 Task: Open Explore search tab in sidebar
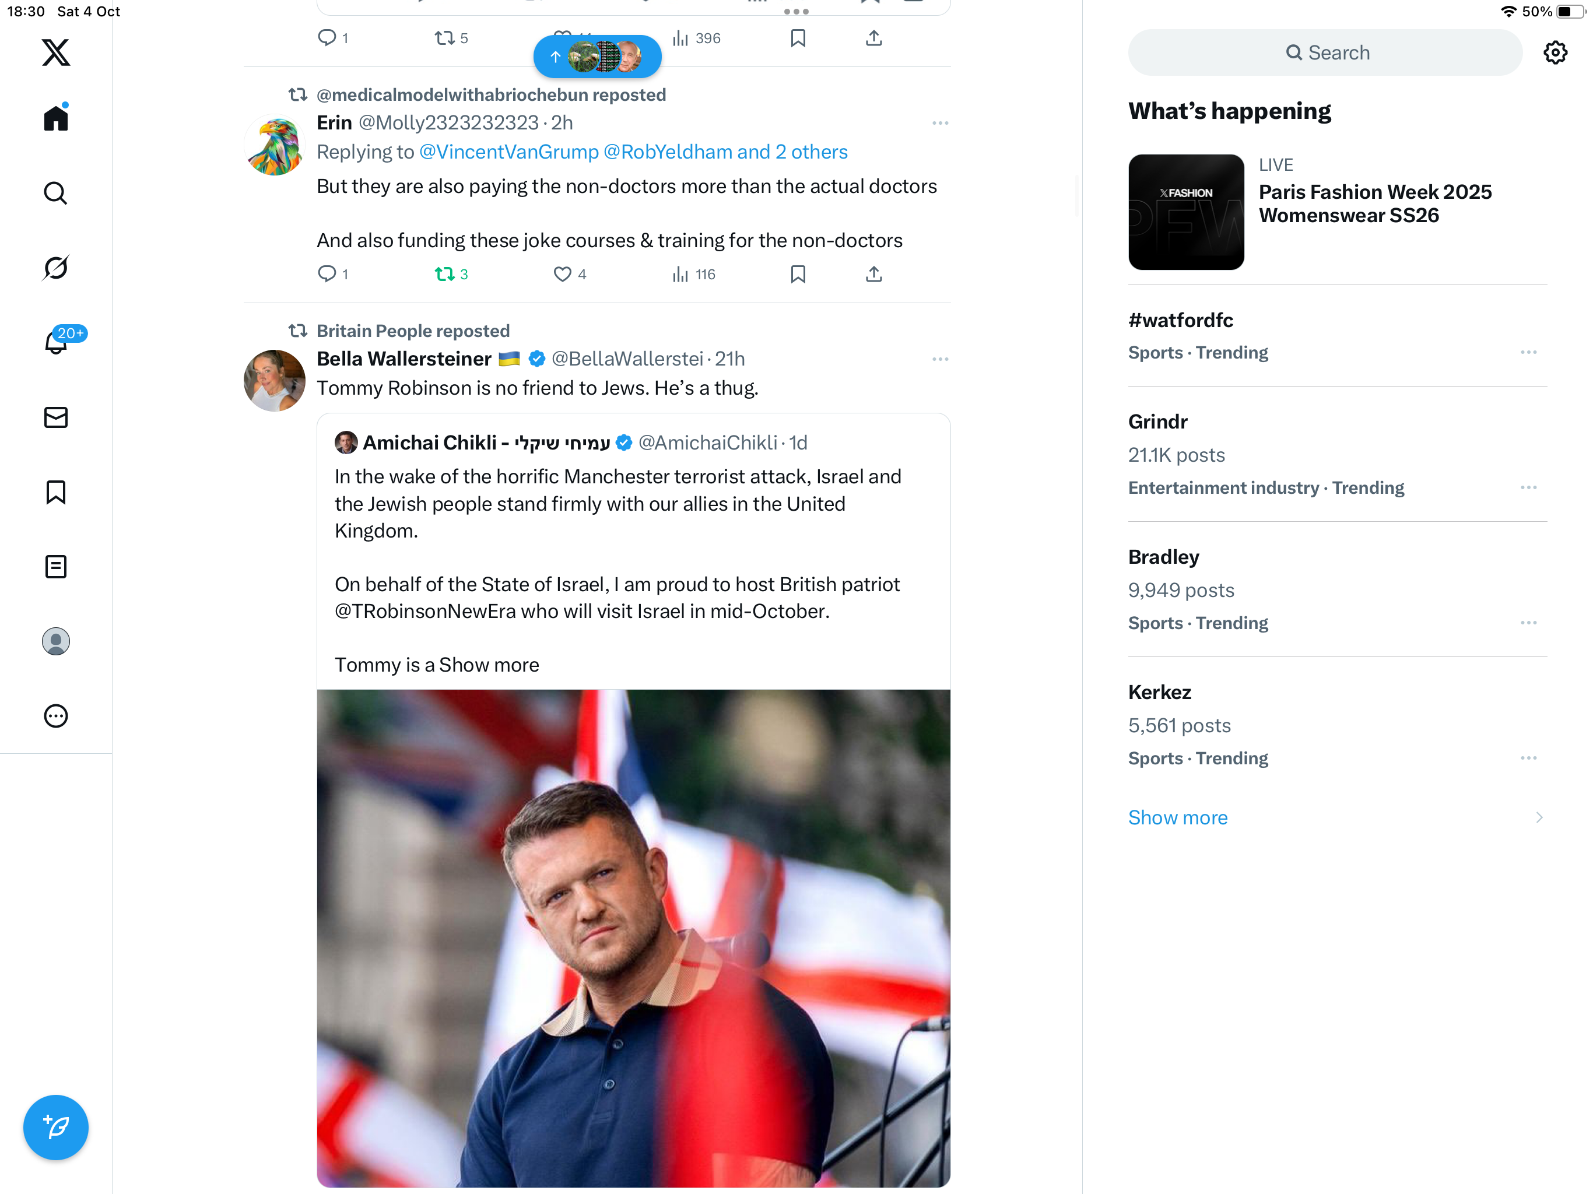[55, 193]
